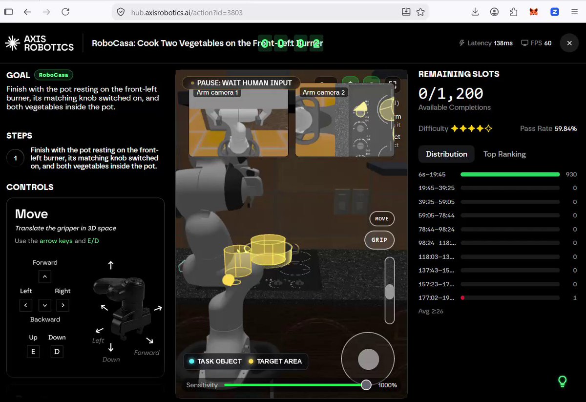Viewport: 586px width, 402px height.
Task: Click the E key for Up
Action: pos(33,352)
